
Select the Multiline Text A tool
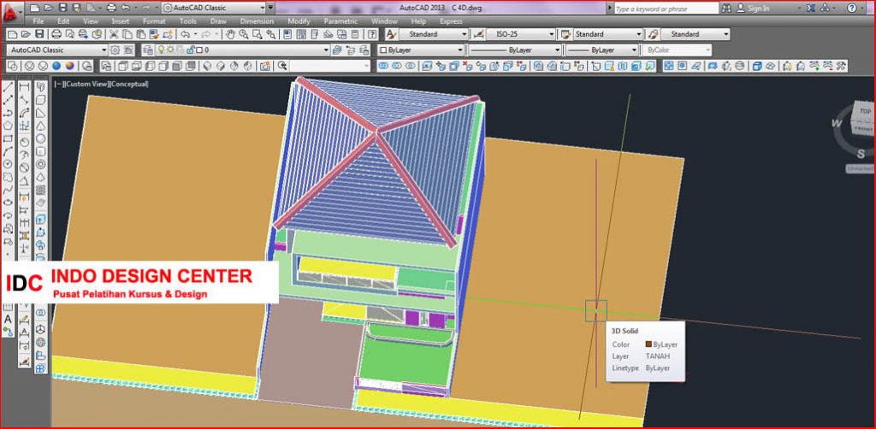click(8, 319)
